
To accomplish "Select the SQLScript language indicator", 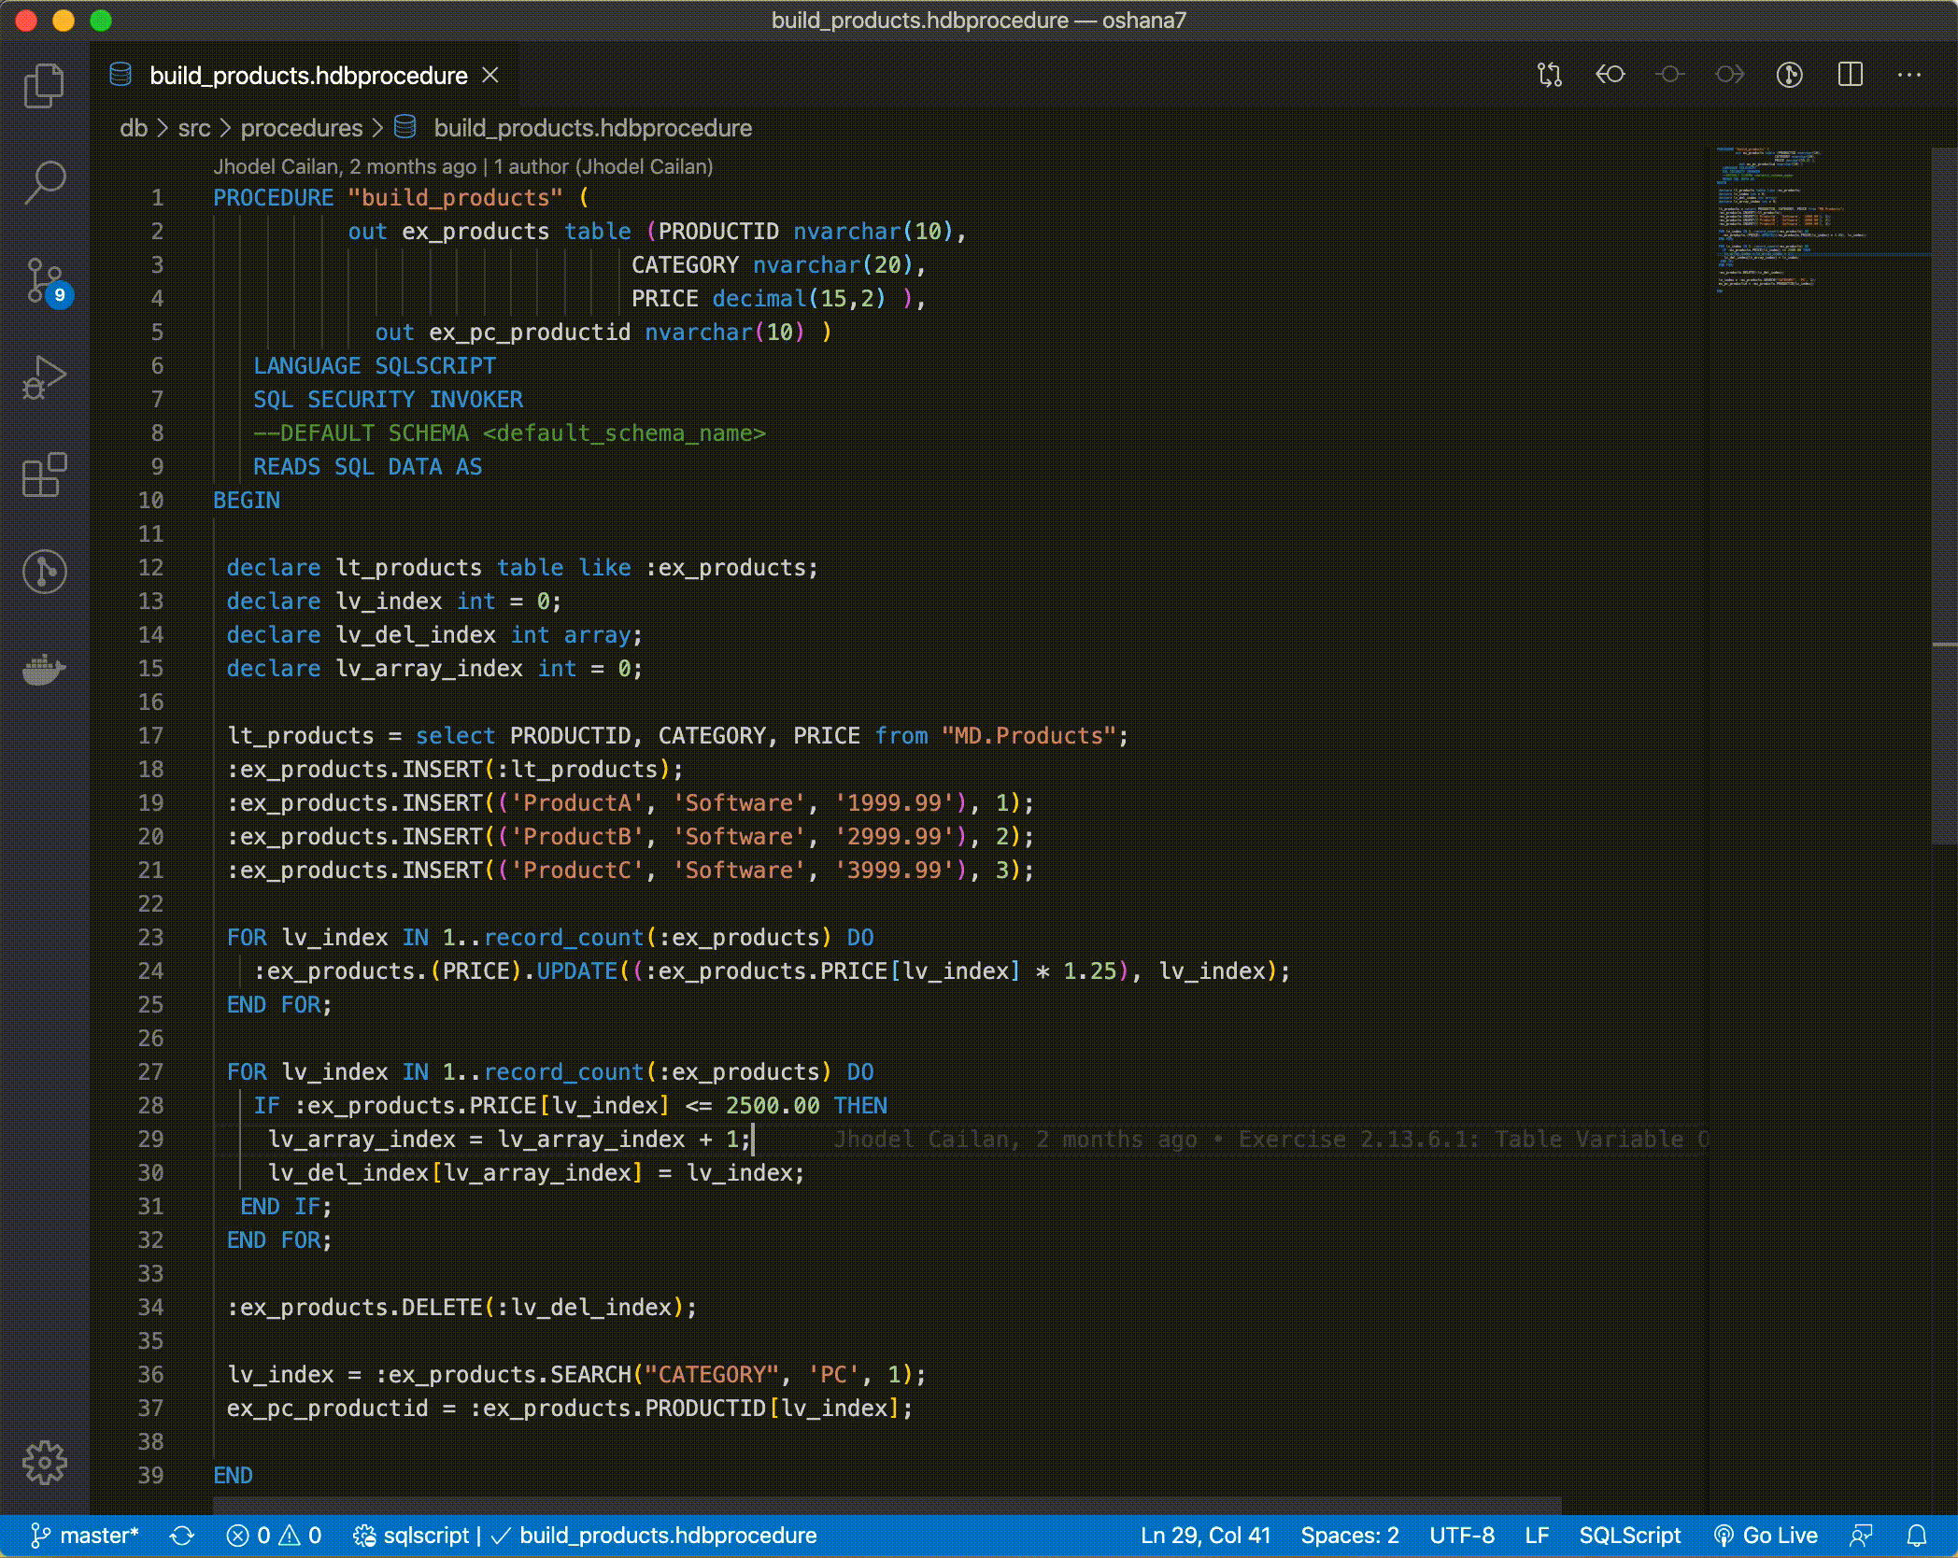I will (1629, 1533).
